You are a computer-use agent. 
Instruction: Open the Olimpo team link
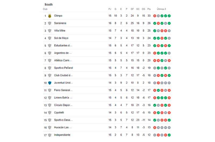[58, 16]
